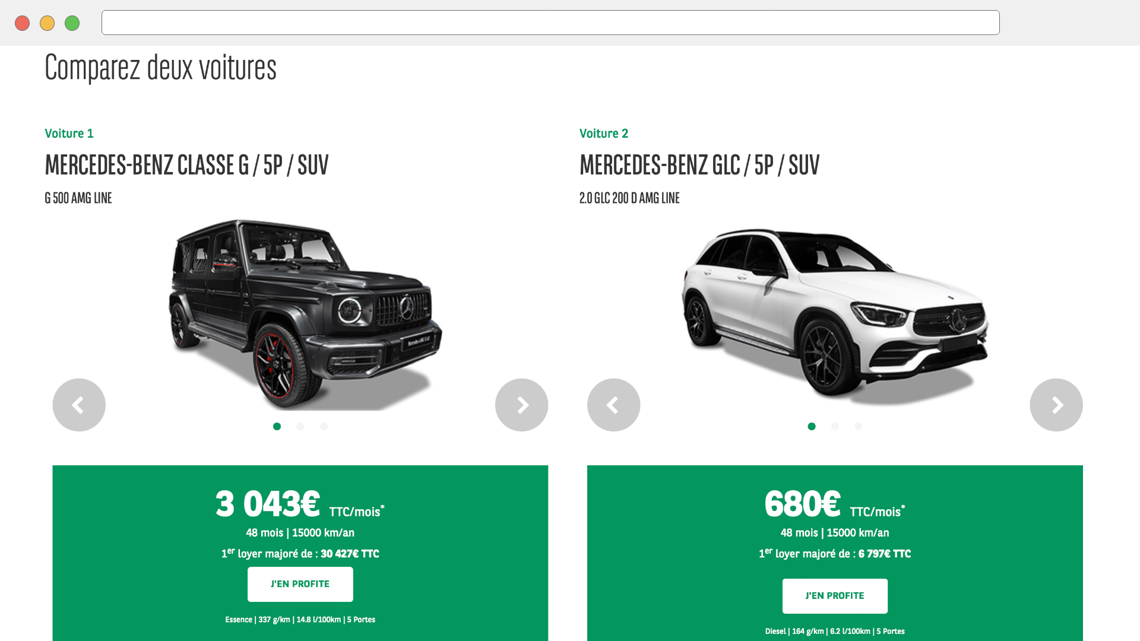Select third carousel dot for Voiture 2
This screenshot has height=641, width=1140.
(x=859, y=426)
